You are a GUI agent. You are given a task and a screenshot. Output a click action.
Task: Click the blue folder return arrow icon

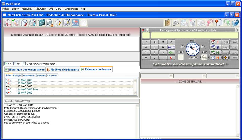[x=235, y=23]
